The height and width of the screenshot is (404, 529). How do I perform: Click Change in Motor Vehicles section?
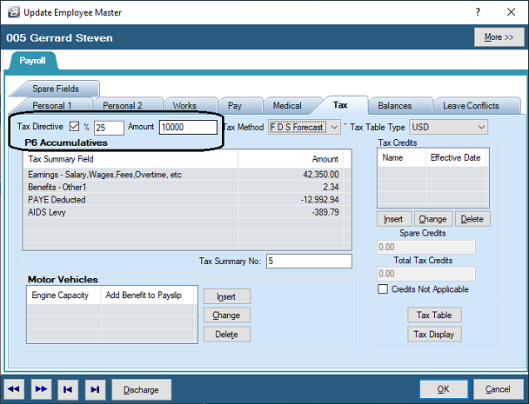click(x=226, y=315)
